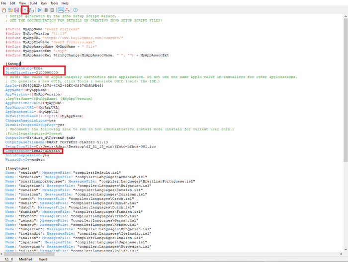This screenshot has width=348, height=262.
Task: Click the Open file folder icon
Action: click(x=10, y=10)
